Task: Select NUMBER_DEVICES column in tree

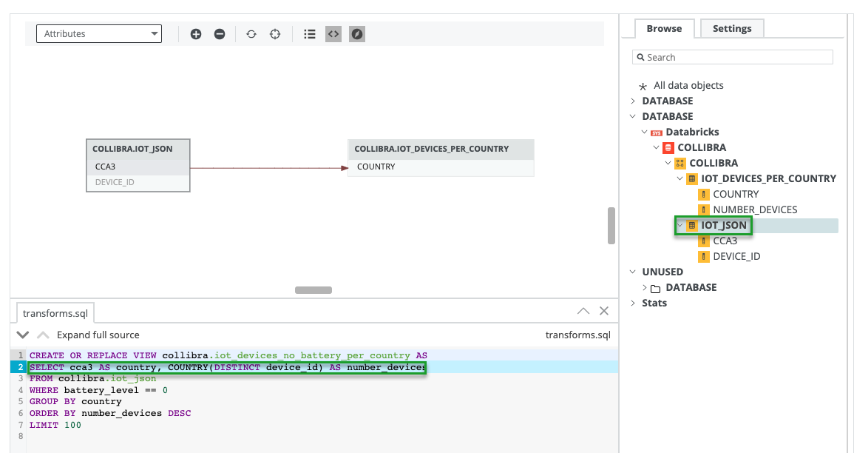Action: pyautogui.click(x=754, y=209)
